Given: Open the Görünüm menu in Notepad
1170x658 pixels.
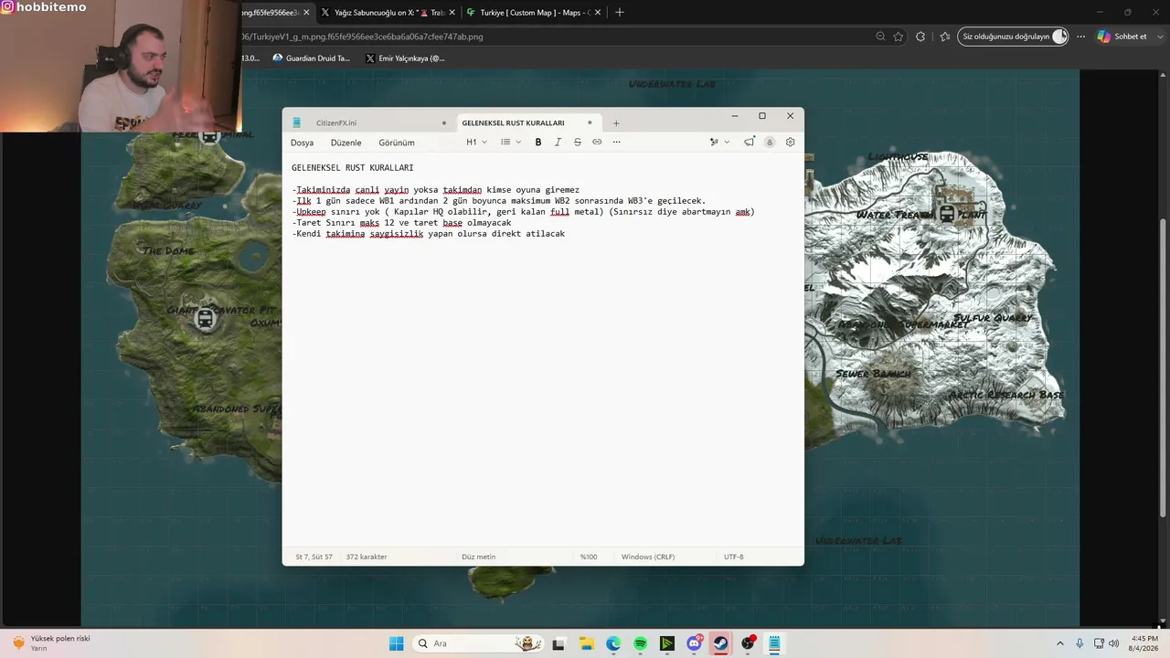Looking at the screenshot, I should (x=396, y=143).
